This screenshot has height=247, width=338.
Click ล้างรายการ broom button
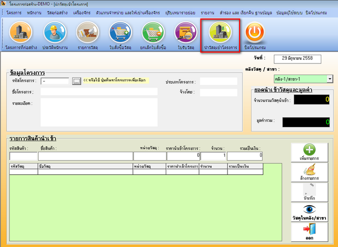tap(309, 172)
